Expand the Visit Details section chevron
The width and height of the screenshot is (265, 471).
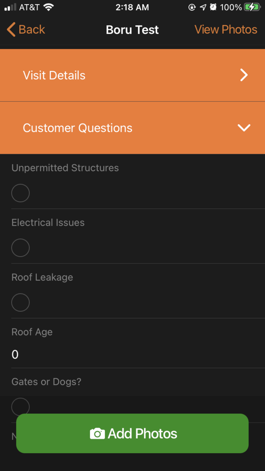tap(244, 75)
